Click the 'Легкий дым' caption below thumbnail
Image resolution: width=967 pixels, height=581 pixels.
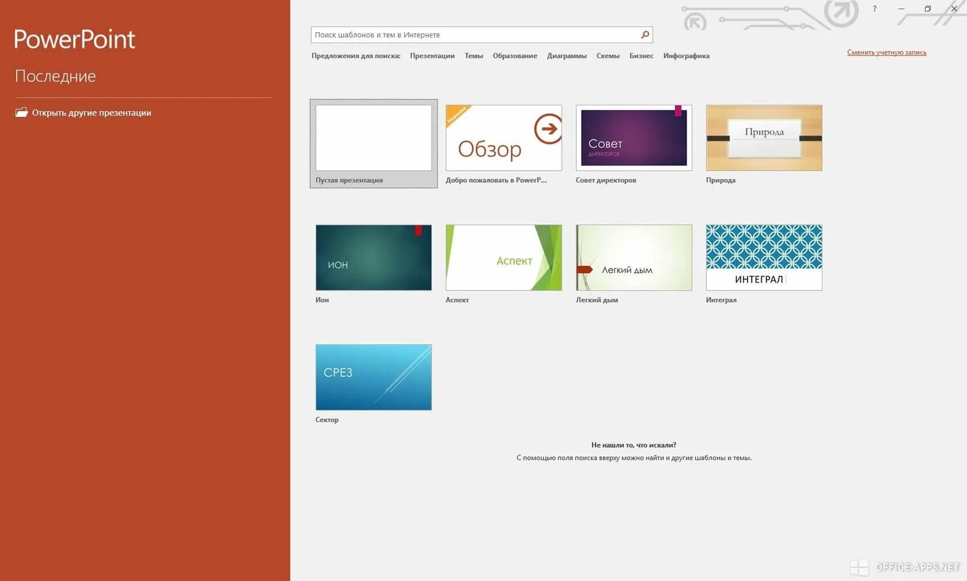pyautogui.click(x=597, y=300)
